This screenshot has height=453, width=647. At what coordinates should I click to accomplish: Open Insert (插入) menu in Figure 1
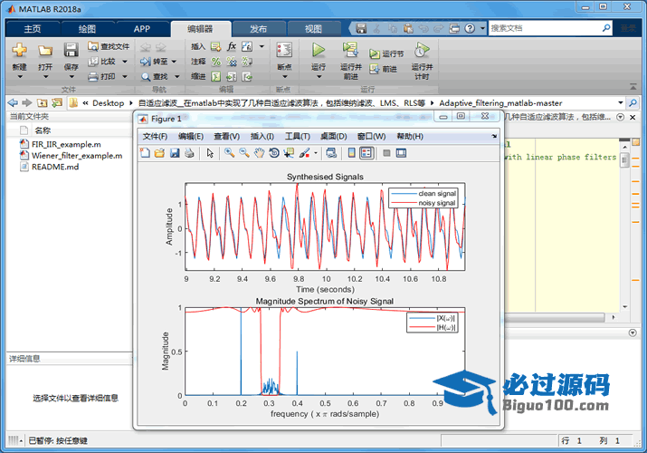tap(262, 136)
